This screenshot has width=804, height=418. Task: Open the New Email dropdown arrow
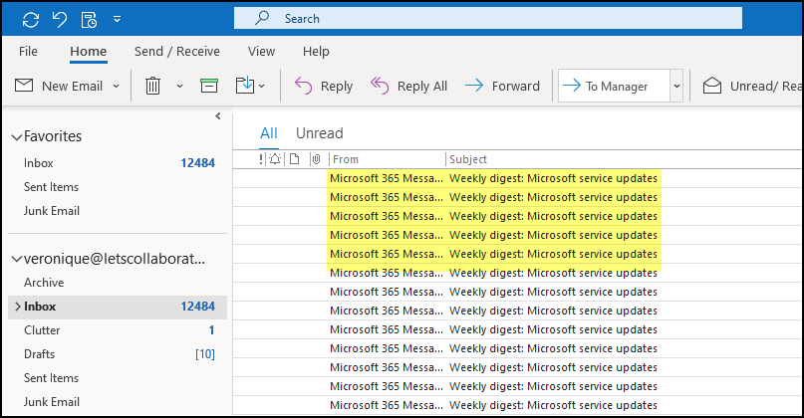pyautogui.click(x=116, y=87)
